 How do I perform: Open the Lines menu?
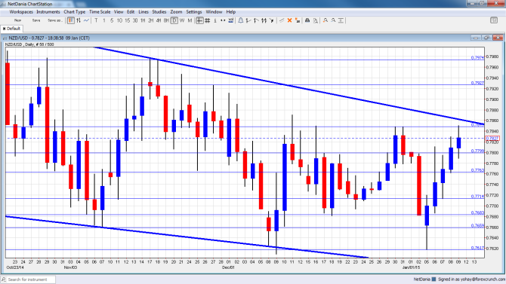(x=143, y=11)
